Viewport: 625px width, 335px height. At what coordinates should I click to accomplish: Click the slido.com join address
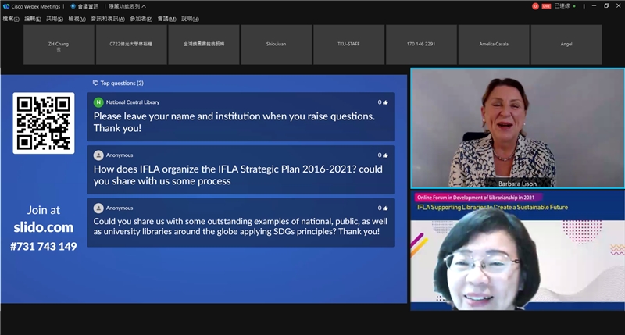pos(44,227)
